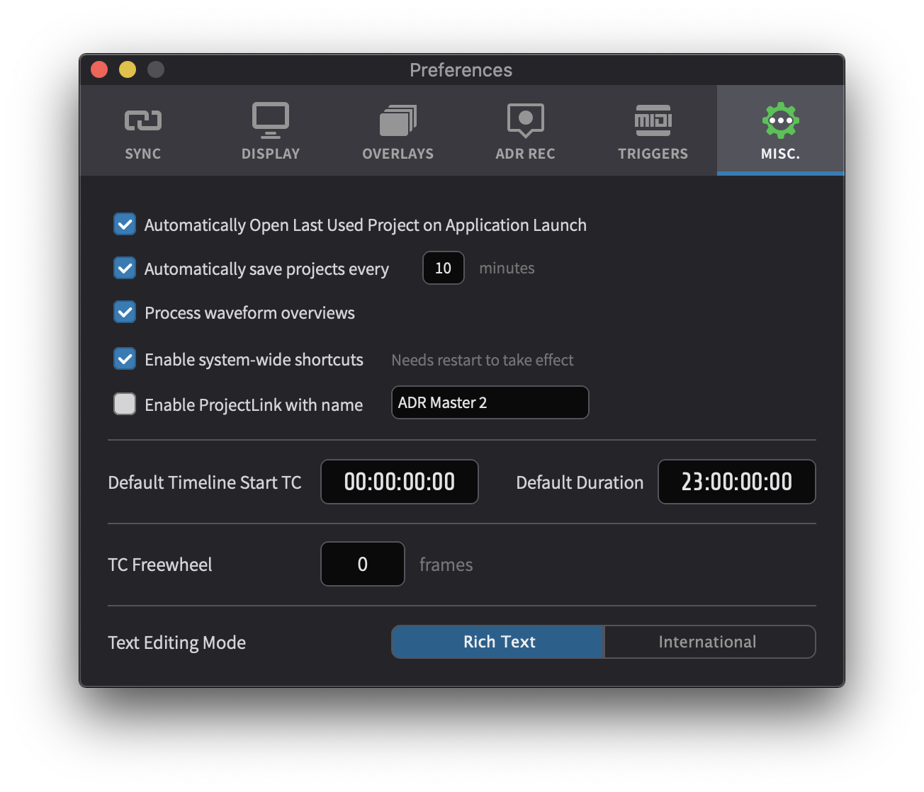Select International text editing mode
This screenshot has width=924, height=792.
[709, 642]
